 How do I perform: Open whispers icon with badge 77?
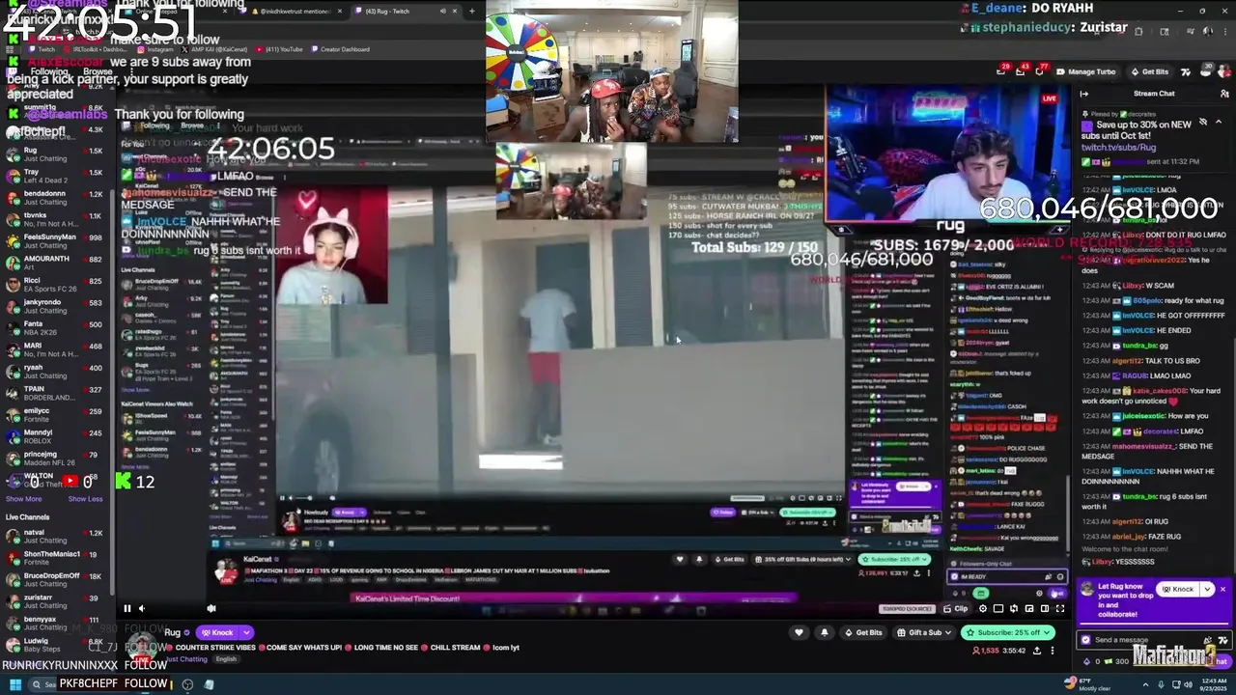[x=1040, y=70]
